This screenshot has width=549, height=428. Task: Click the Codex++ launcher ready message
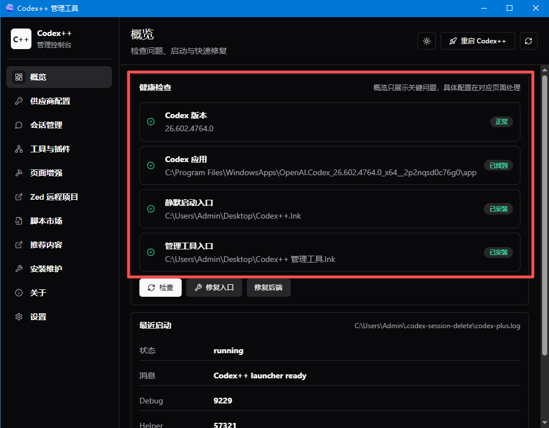tap(260, 375)
